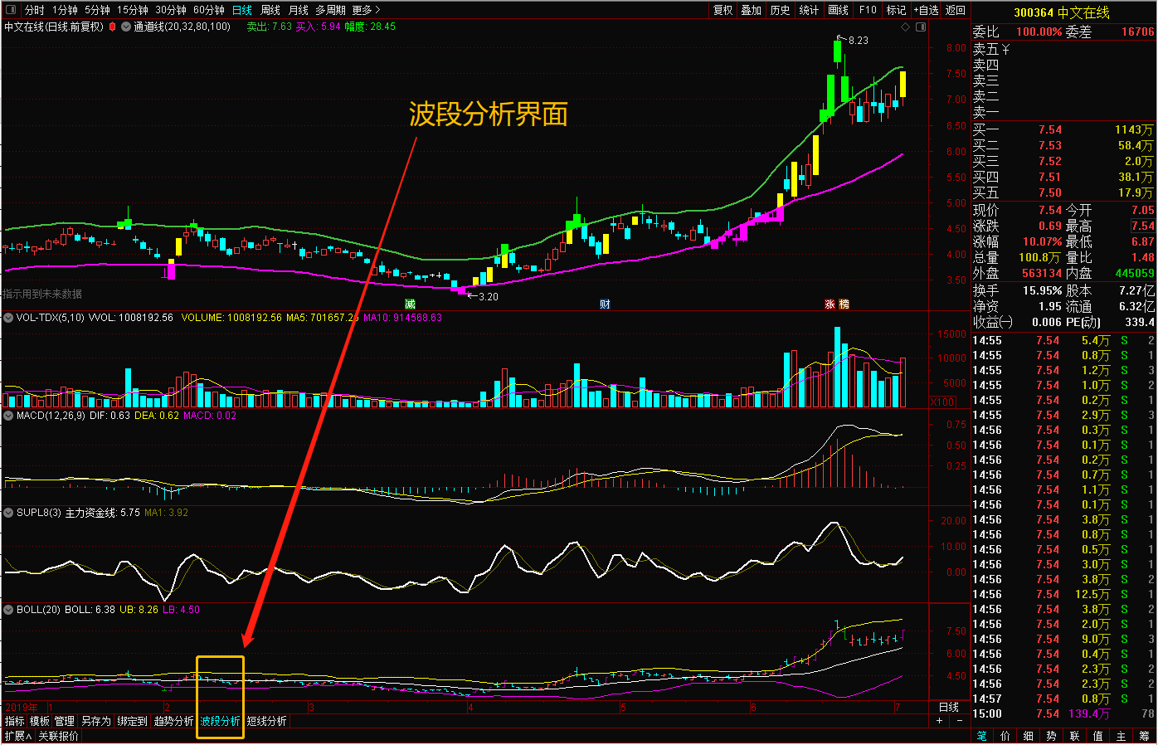Screen dimensions: 1158x745
Task: Click the panel layout icon at top-left
Action: pyautogui.click(x=11, y=10)
